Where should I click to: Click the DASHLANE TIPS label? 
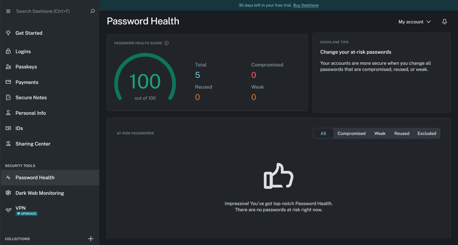(x=334, y=42)
